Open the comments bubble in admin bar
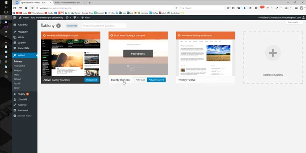Image resolution: width=306 pixels, height=153 pixels. tap(76, 17)
